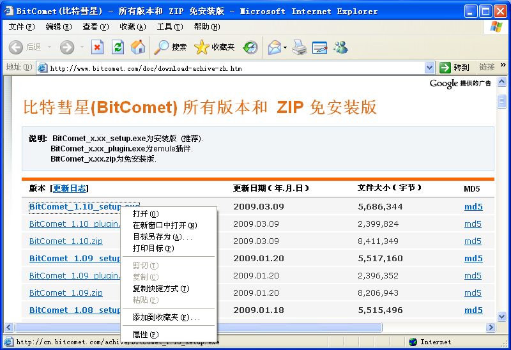Open the 查看(V) menu
The image size is (511, 350).
[95, 27]
